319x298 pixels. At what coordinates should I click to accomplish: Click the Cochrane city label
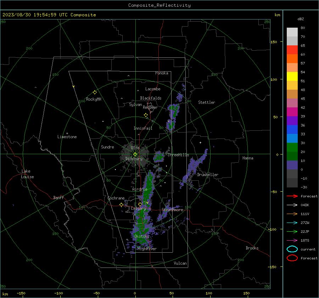pyautogui.click(x=116, y=198)
